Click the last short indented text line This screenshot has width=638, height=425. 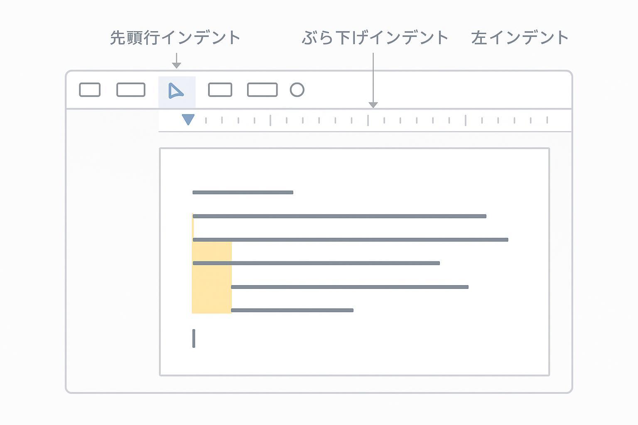(x=292, y=310)
